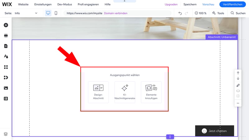The width and height of the screenshot is (249, 140).
Task: Move section down with arrow
Action: coord(238,78)
